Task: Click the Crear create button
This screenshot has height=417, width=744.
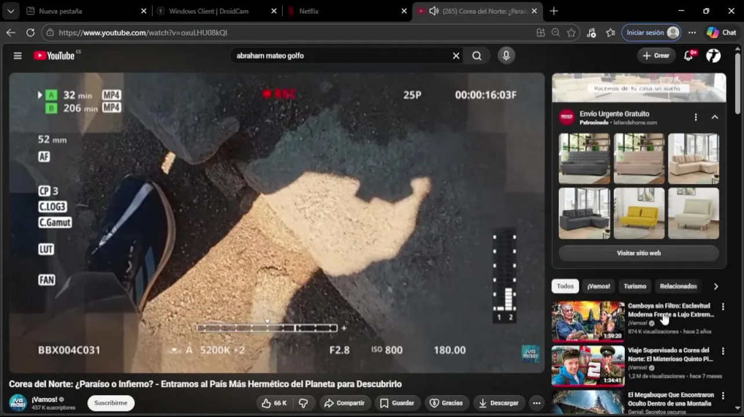Action: (x=656, y=56)
